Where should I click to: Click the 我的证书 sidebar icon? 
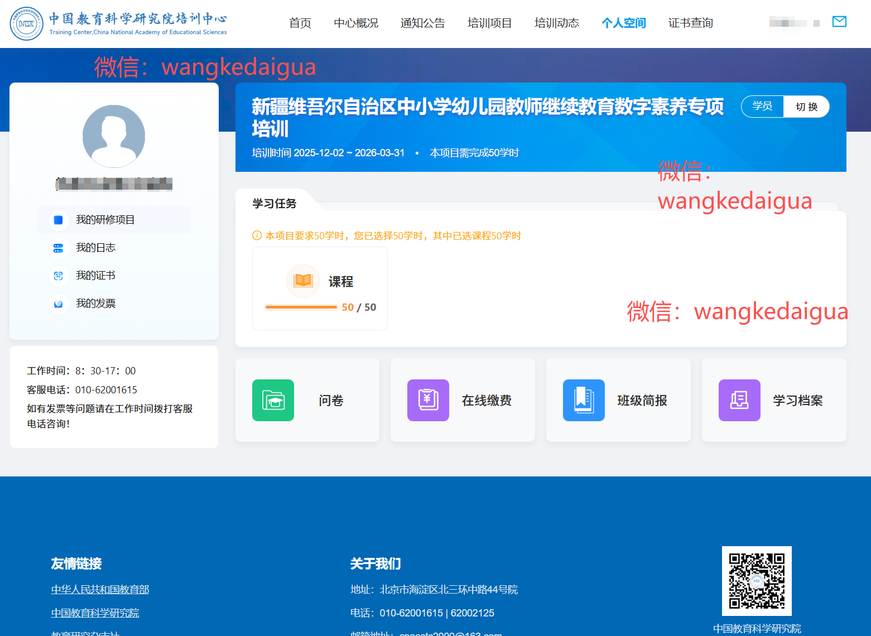(58, 276)
